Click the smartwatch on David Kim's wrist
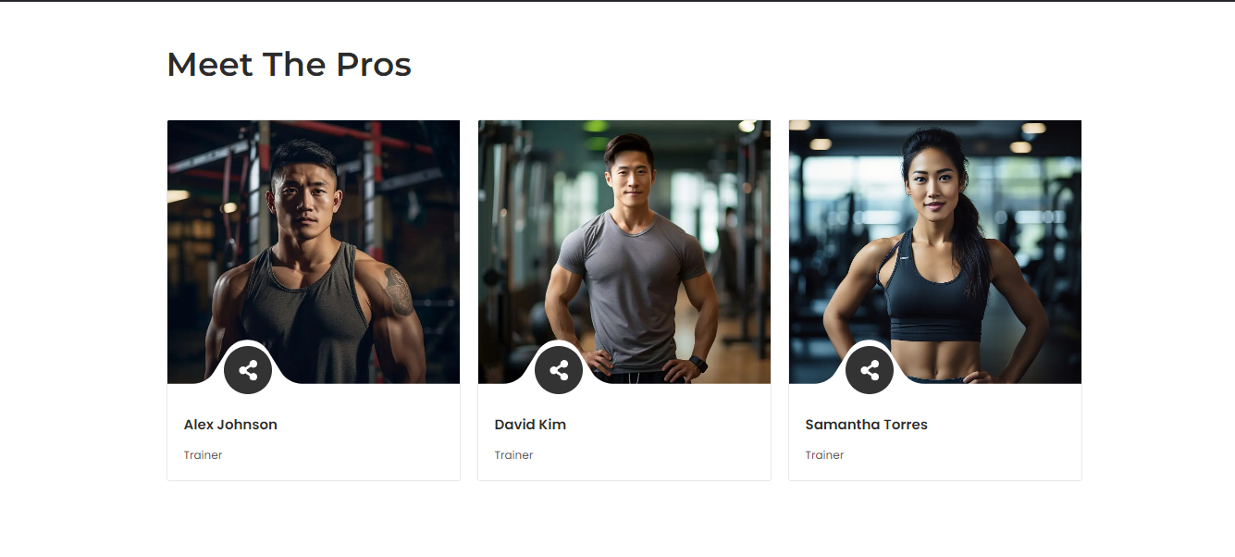Image resolution: width=1235 pixels, height=557 pixels. pos(698,364)
